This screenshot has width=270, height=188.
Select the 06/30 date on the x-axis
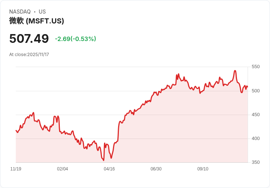tap(156, 169)
